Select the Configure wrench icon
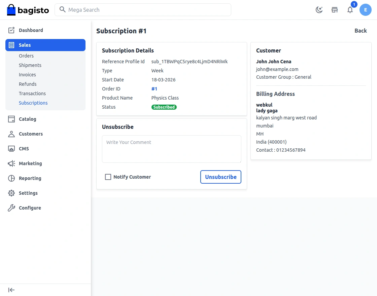Image resolution: width=377 pixels, height=296 pixels. click(x=11, y=208)
